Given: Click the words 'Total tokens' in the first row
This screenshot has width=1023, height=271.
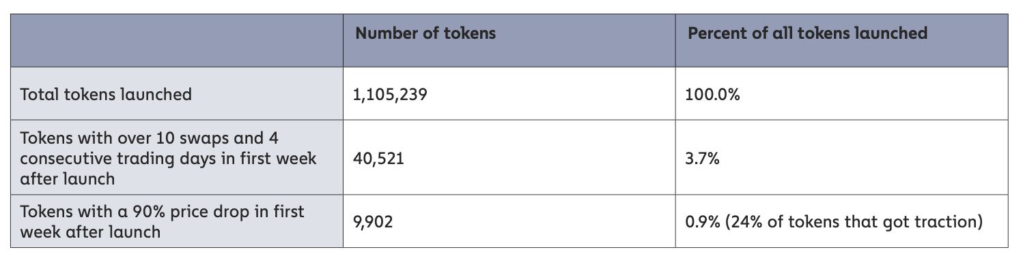Looking at the screenshot, I should (x=67, y=94).
